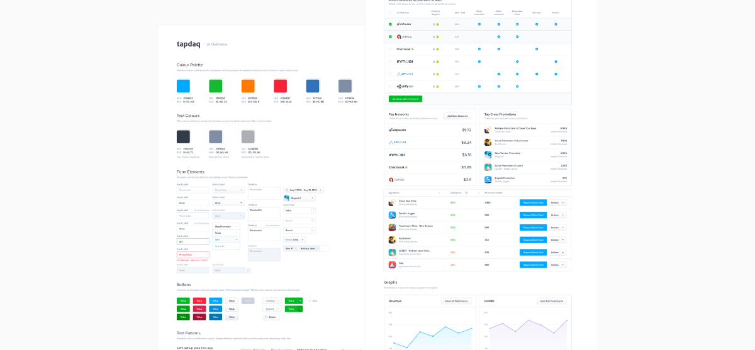Click the calendar icon in date range picker

287,190
